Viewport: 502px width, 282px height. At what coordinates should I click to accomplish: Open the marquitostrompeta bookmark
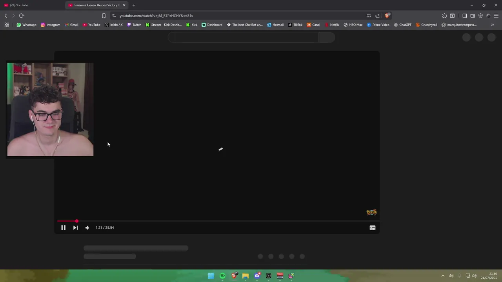(459, 25)
